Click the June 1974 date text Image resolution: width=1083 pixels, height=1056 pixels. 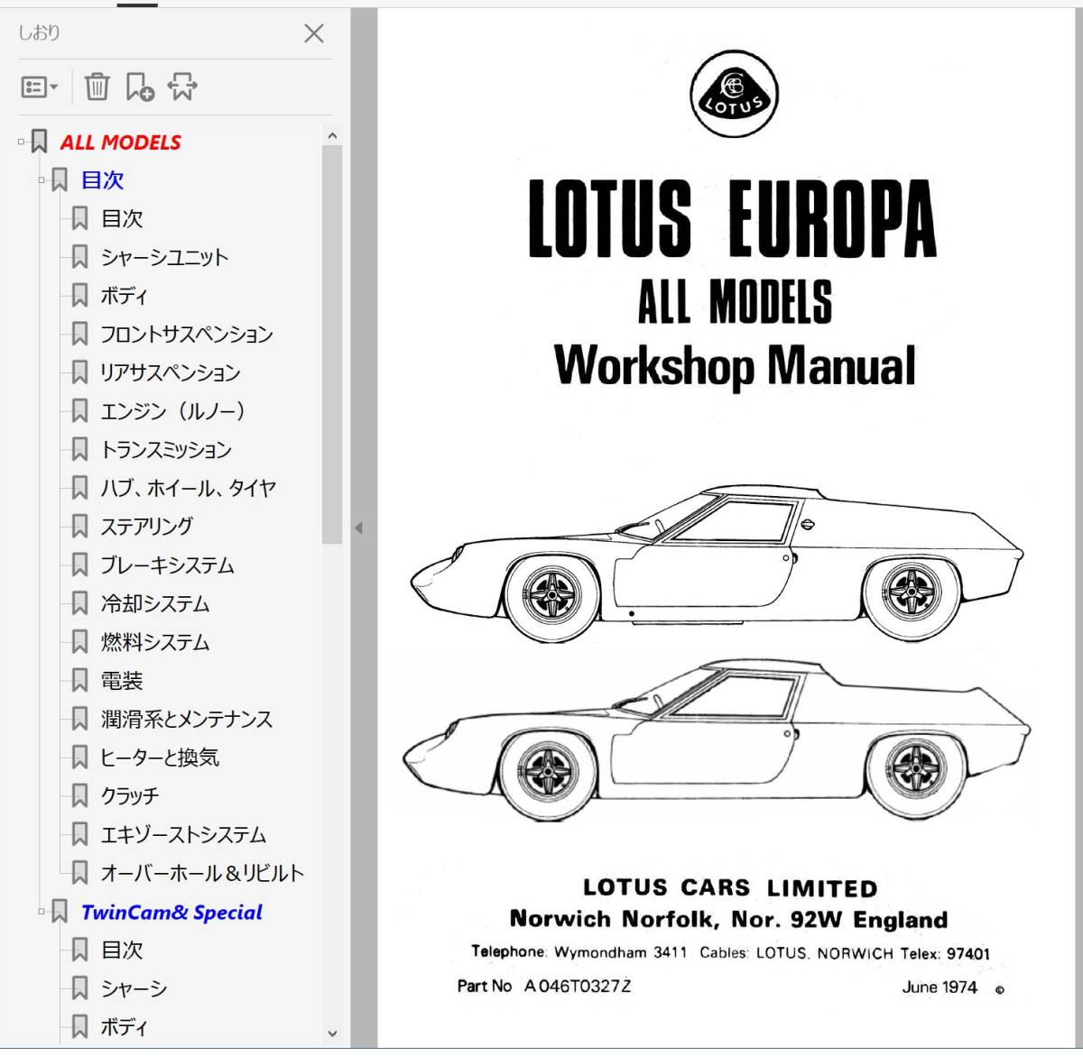[940, 987]
